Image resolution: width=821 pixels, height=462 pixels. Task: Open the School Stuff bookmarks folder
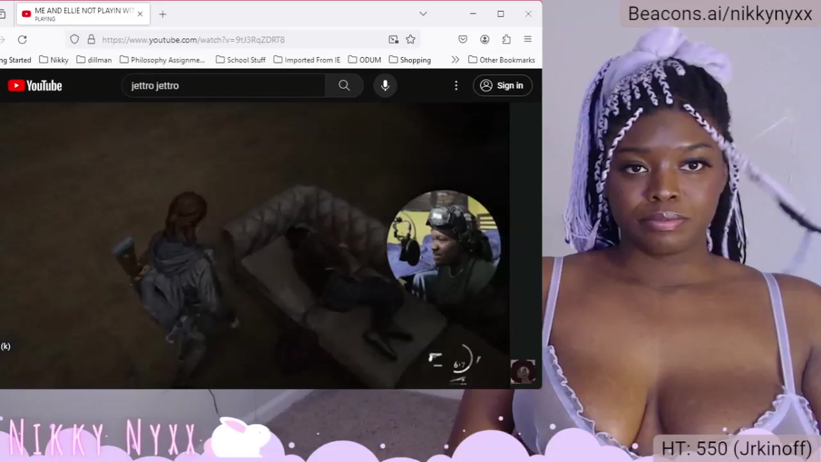[x=241, y=60]
